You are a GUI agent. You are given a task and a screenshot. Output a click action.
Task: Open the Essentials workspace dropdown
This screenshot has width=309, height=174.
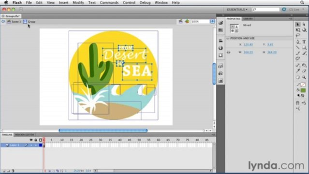click(237, 10)
